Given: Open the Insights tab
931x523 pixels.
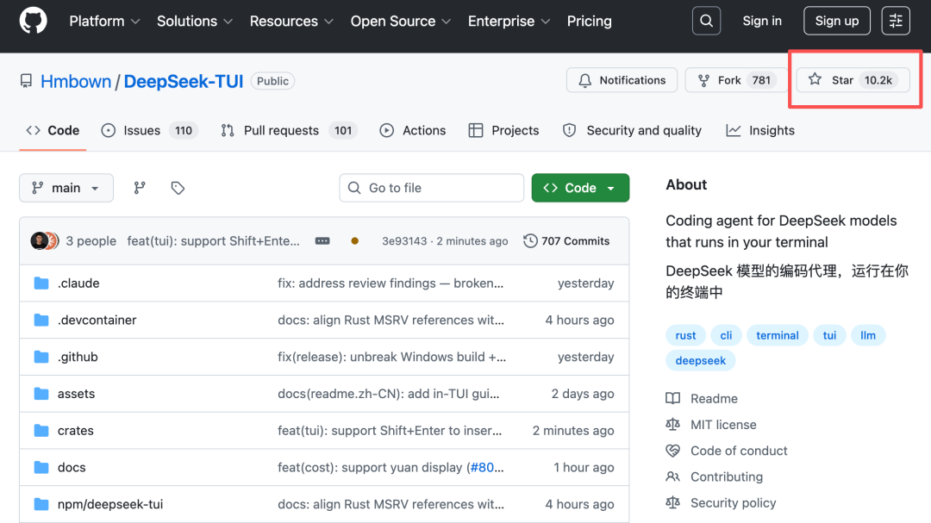Looking at the screenshot, I should click(760, 131).
